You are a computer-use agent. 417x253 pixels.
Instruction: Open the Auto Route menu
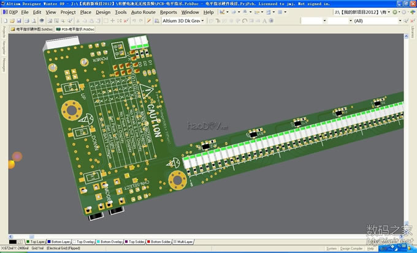coord(143,12)
